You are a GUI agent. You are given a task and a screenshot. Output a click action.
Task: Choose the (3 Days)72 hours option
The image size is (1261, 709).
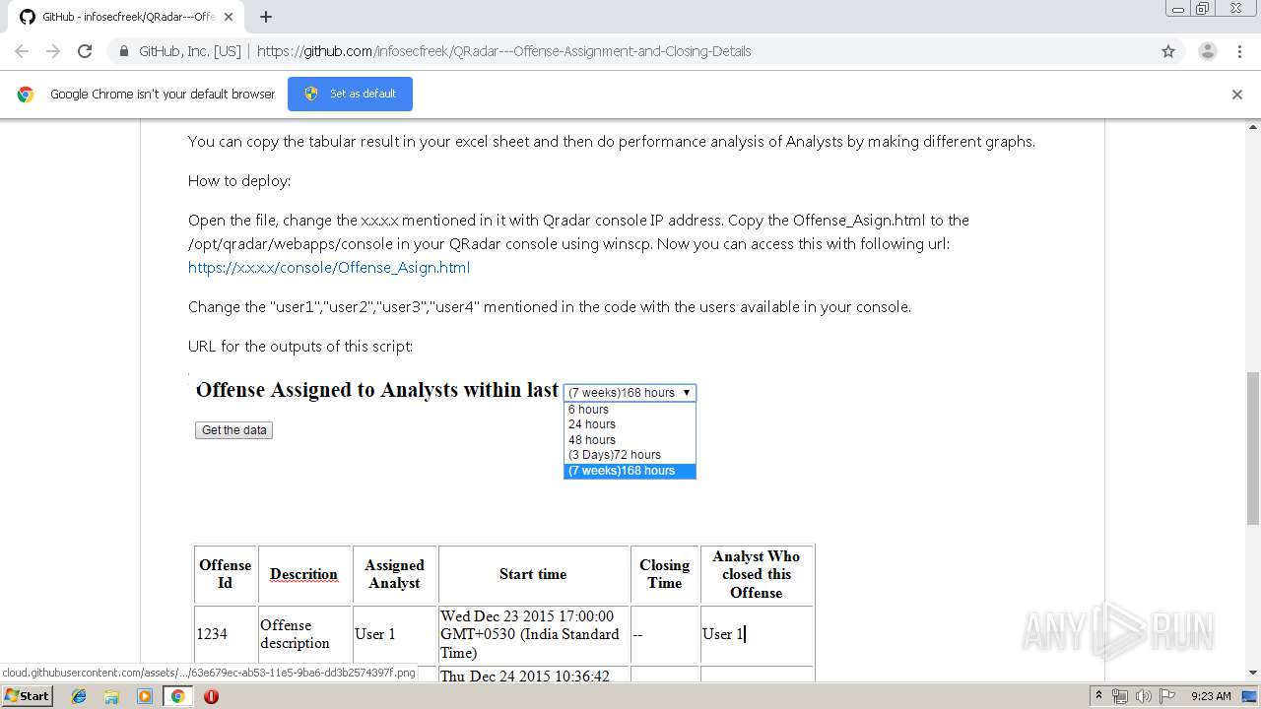click(x=630, y=455)
